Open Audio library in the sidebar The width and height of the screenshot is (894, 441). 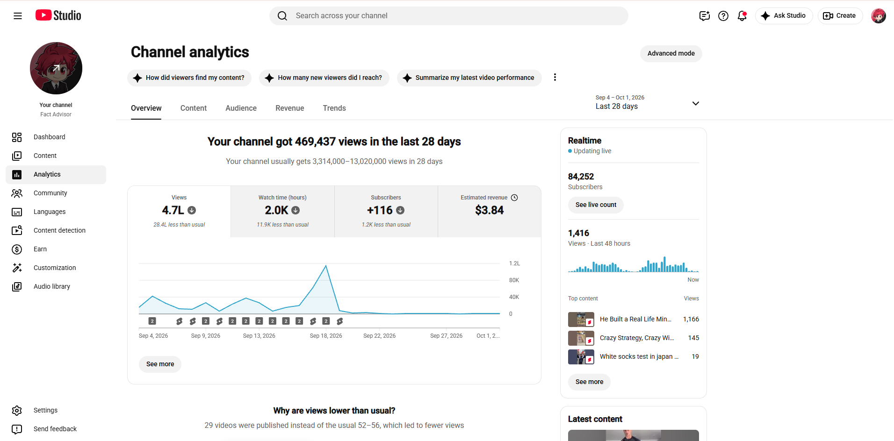pos(56,286)
